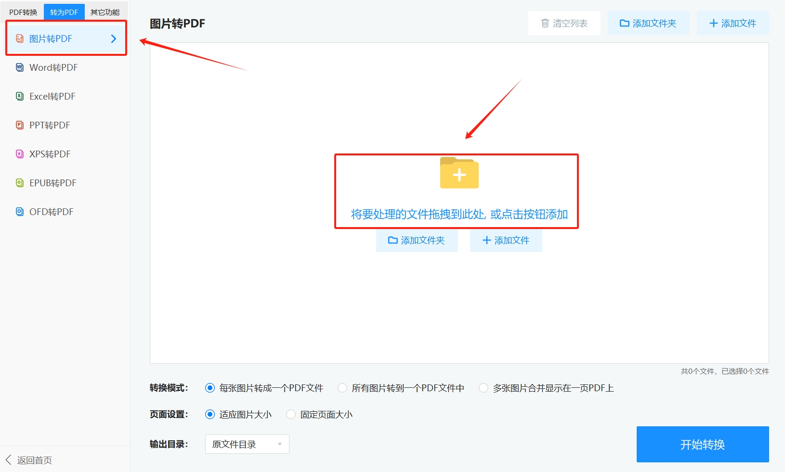785x472 pixels.
Task: Click 添加文件 in the top right
Action: [x=733, y=23]
